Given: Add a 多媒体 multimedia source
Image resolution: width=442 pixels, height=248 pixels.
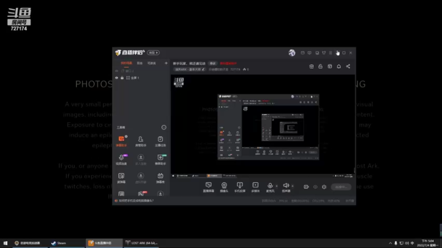Looking at the screenshot, I should (255, 187).
